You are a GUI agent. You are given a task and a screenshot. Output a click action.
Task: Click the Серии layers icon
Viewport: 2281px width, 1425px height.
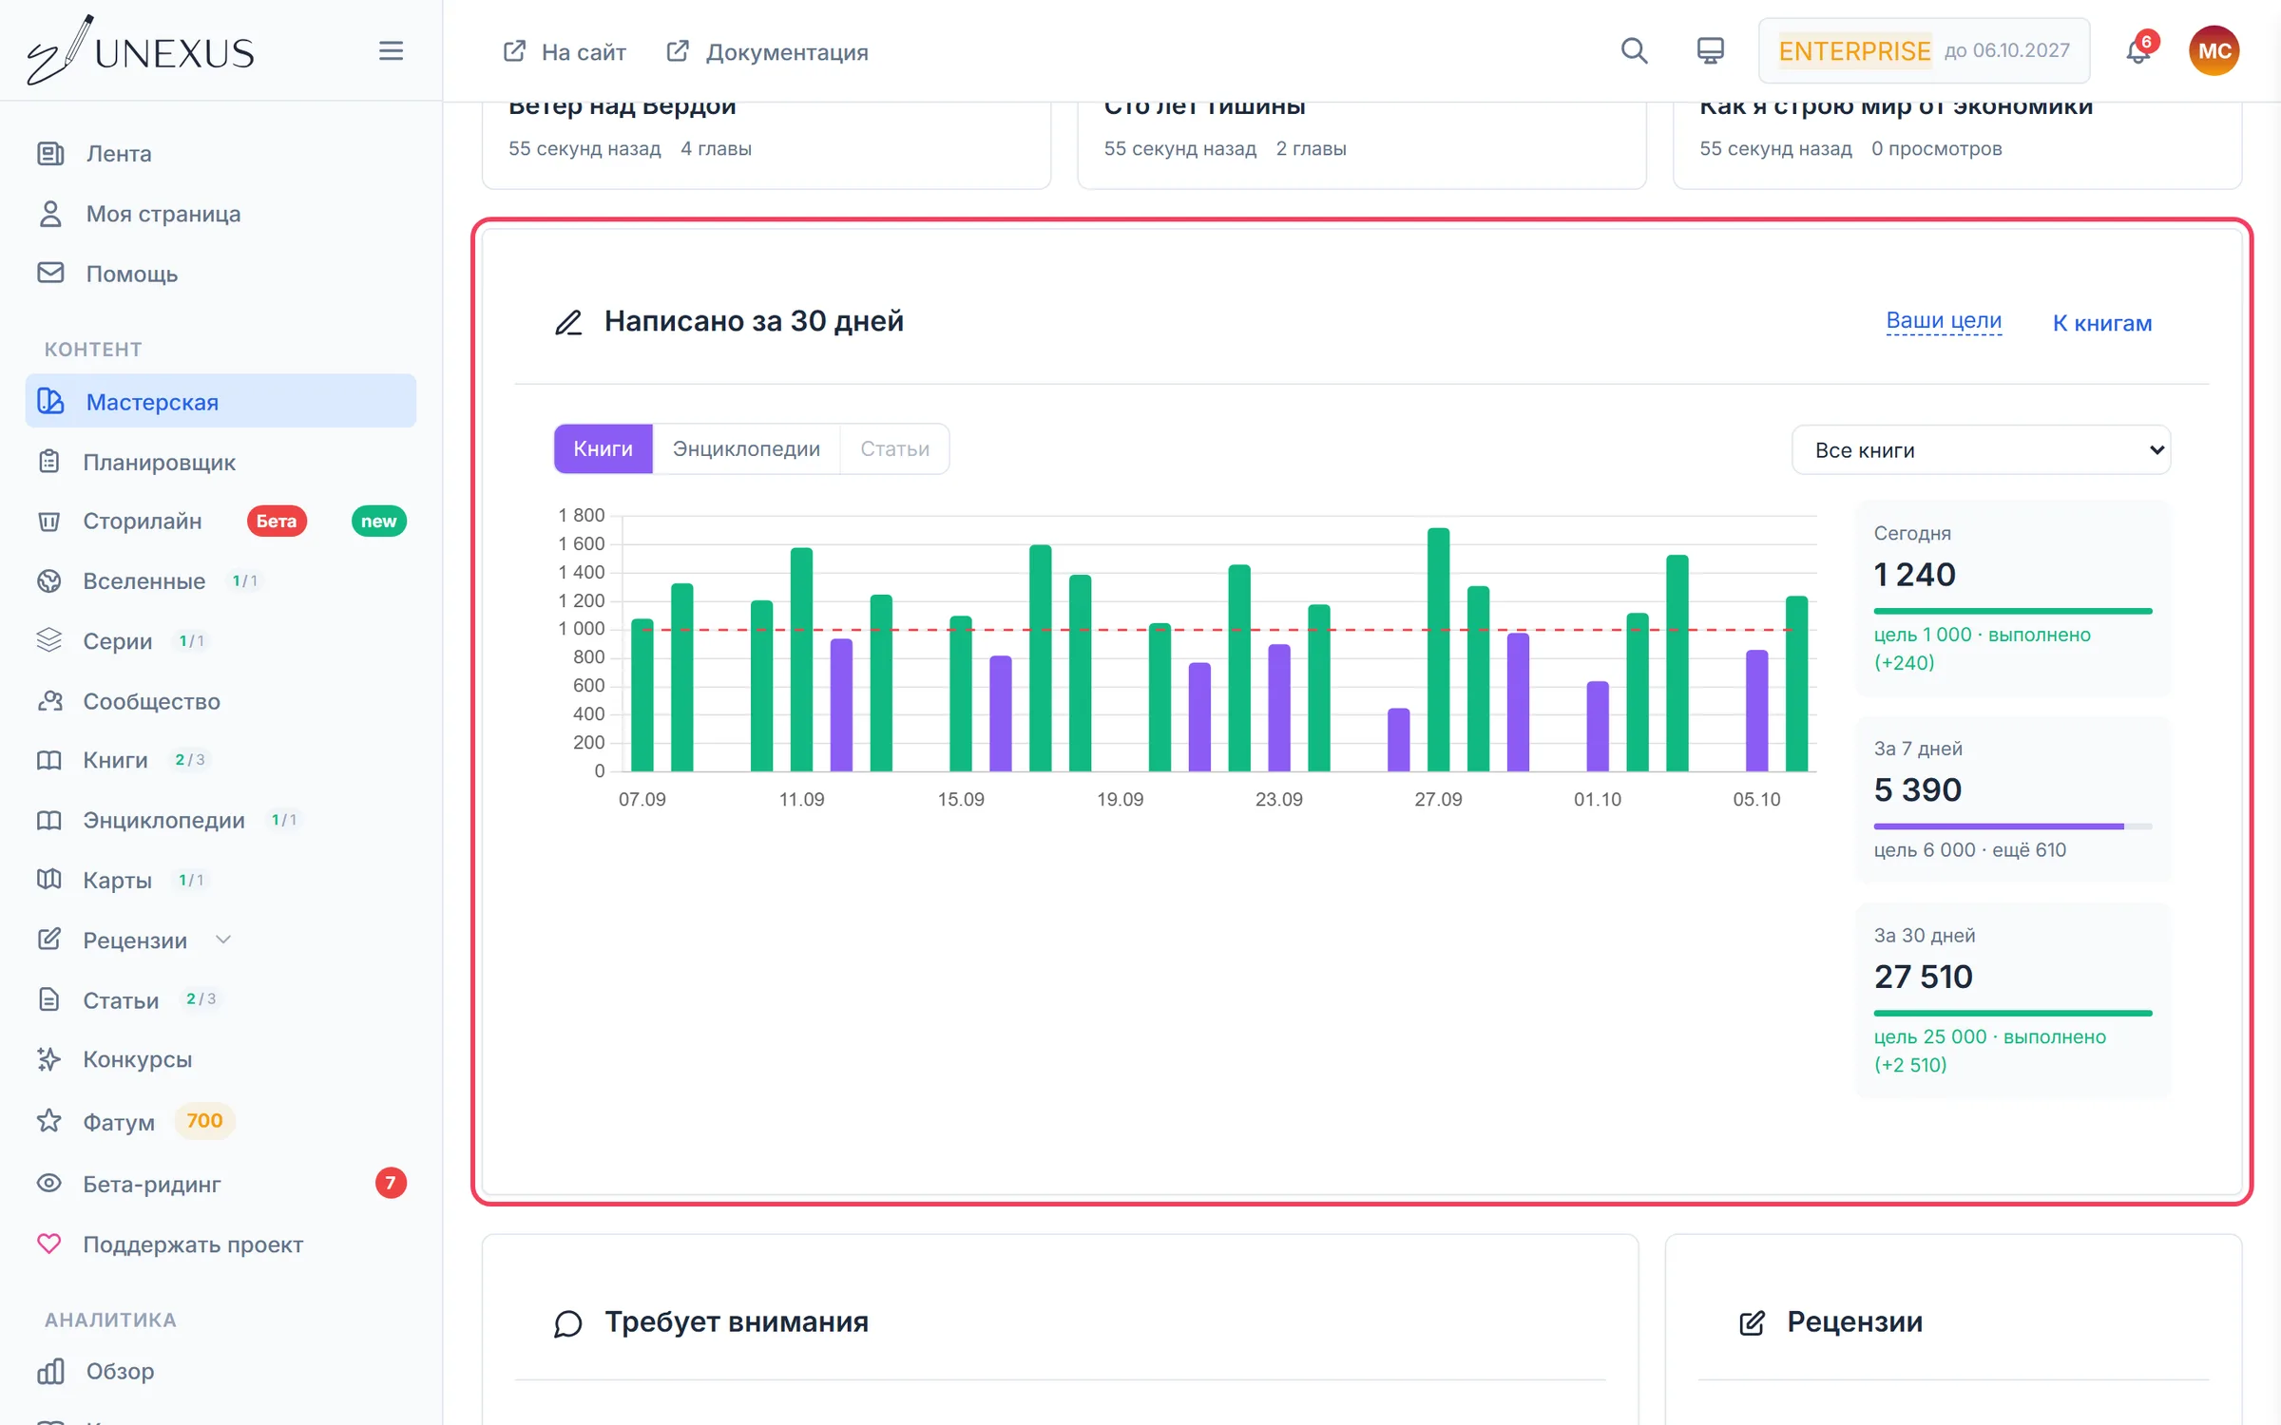coord(49,640)
